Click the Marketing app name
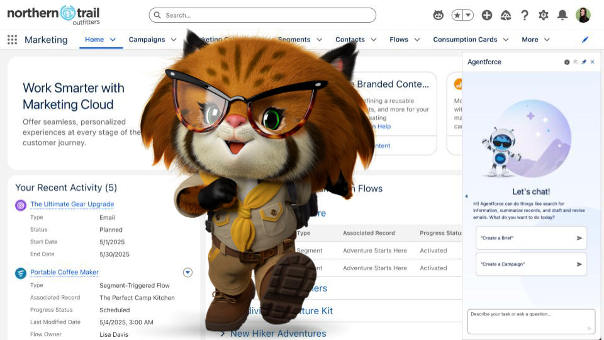The width and height of the screenshot is (604, 340). tap(46, 40)
